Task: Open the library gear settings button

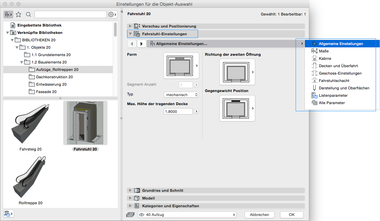Action: point(112,14)
